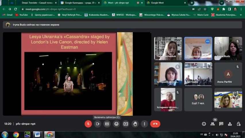Expand the hidden bookmarks chevron
The height and width of the screenshot is (138, 245).
[x=241, y=15]
